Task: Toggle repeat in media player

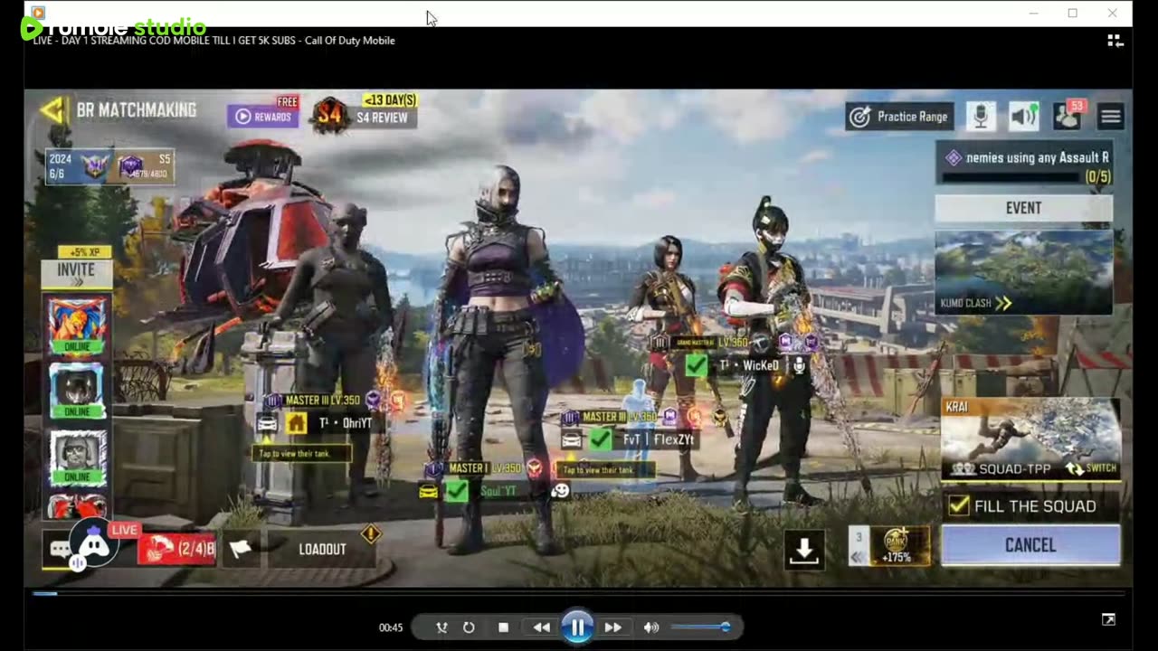Action: click(x=469, y=627)
